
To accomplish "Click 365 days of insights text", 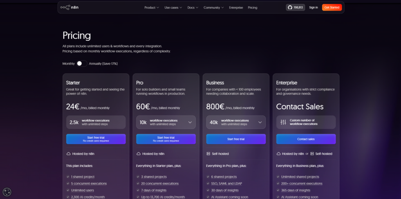I will [296, 190].
